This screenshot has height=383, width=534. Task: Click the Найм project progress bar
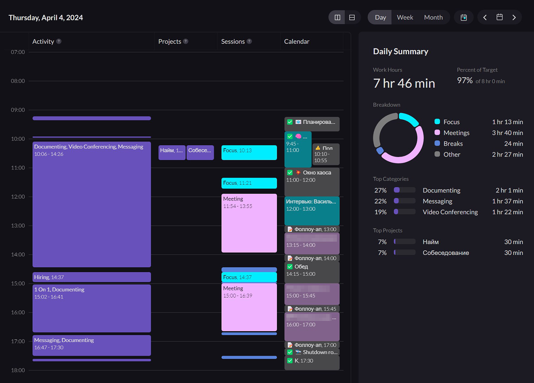[405, 242]
